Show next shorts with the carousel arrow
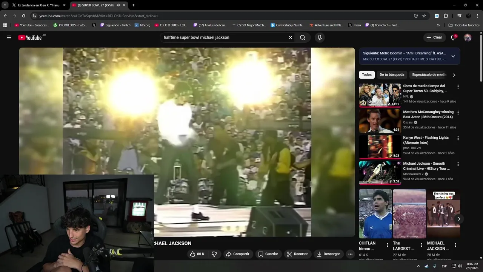Viewport: 483px width, 272px height. tap(459, 219)
